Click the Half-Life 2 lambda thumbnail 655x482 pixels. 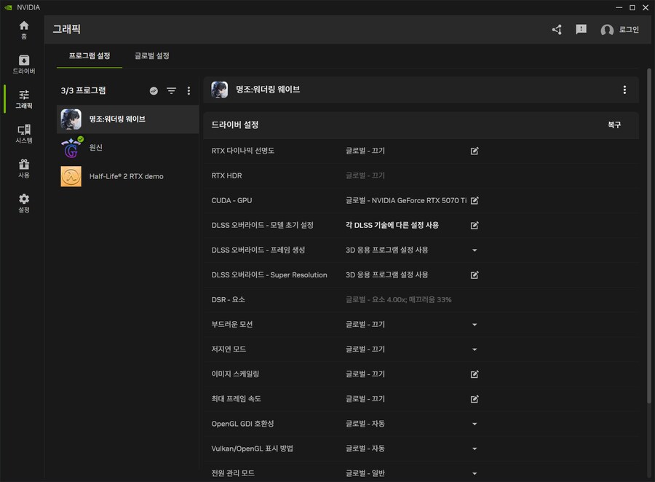pos(71,176)
